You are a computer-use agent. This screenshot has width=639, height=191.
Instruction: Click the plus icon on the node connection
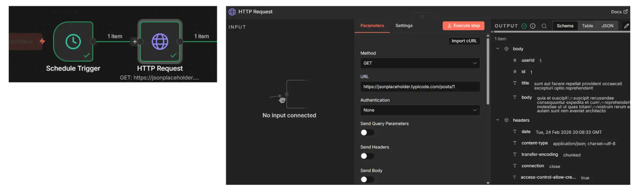[x=135, y=42]
